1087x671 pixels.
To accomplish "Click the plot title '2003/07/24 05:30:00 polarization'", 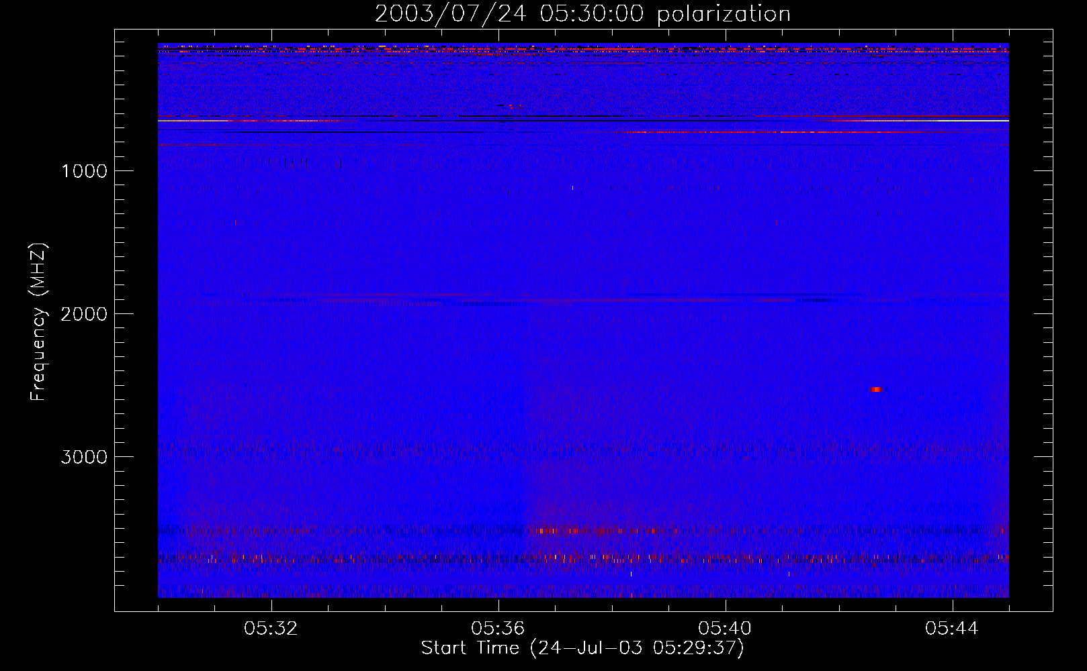I will pos(582,13).
